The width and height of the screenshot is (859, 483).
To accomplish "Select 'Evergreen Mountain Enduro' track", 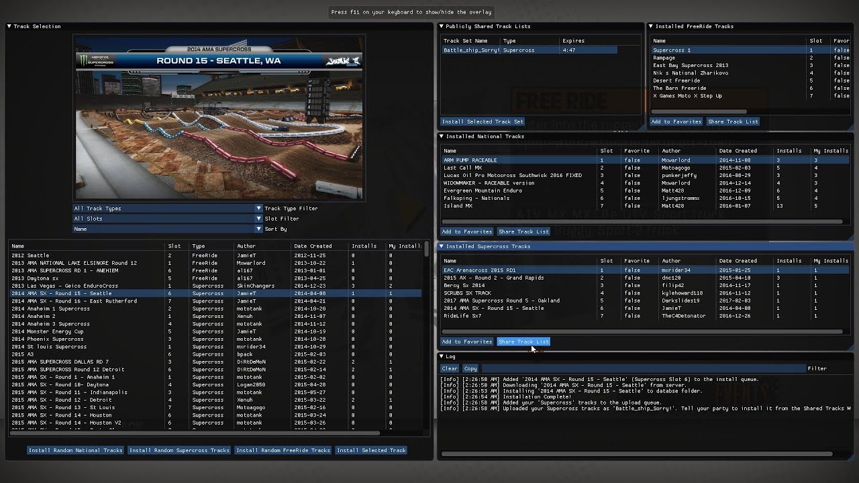I will [x=646, y=191].
